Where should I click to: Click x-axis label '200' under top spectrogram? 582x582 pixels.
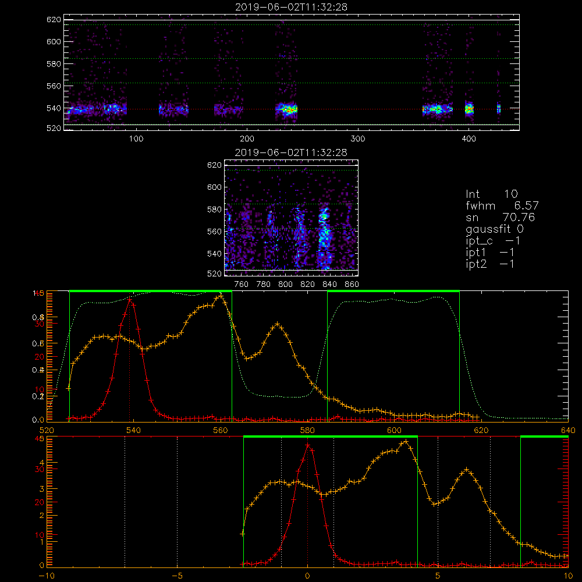tap(247, 139)
